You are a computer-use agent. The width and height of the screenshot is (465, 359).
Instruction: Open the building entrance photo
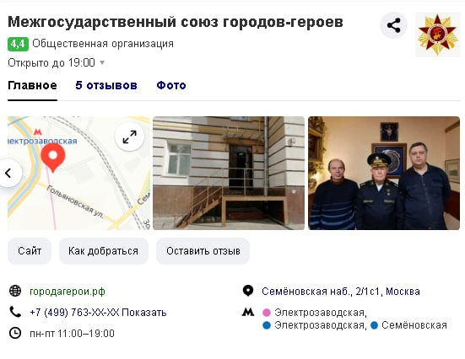click(x=229, y=173)
